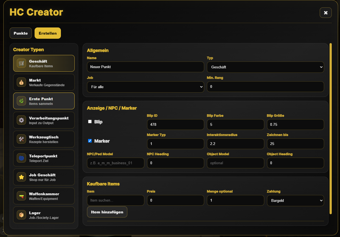Click the Teleport Ziel description text
Screen dimensions: 340x237
(39, 161)
